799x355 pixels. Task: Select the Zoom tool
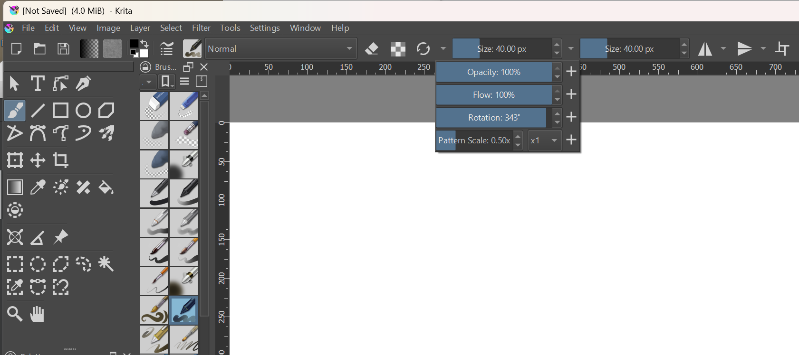click(15, 314)
